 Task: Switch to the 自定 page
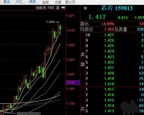tap(46, 2)
